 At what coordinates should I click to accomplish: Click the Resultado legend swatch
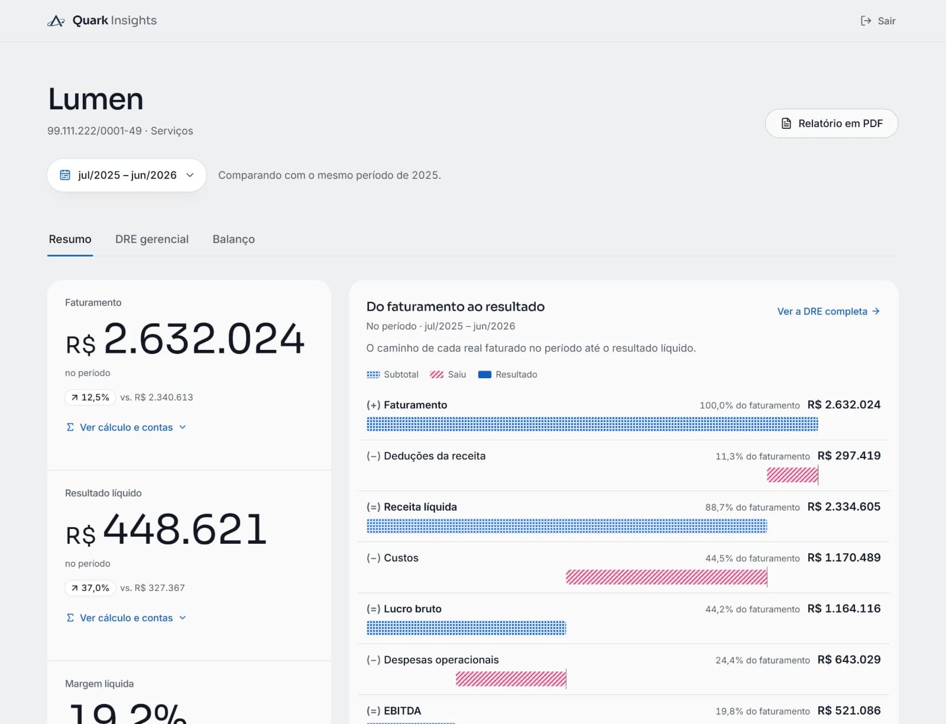485,375
